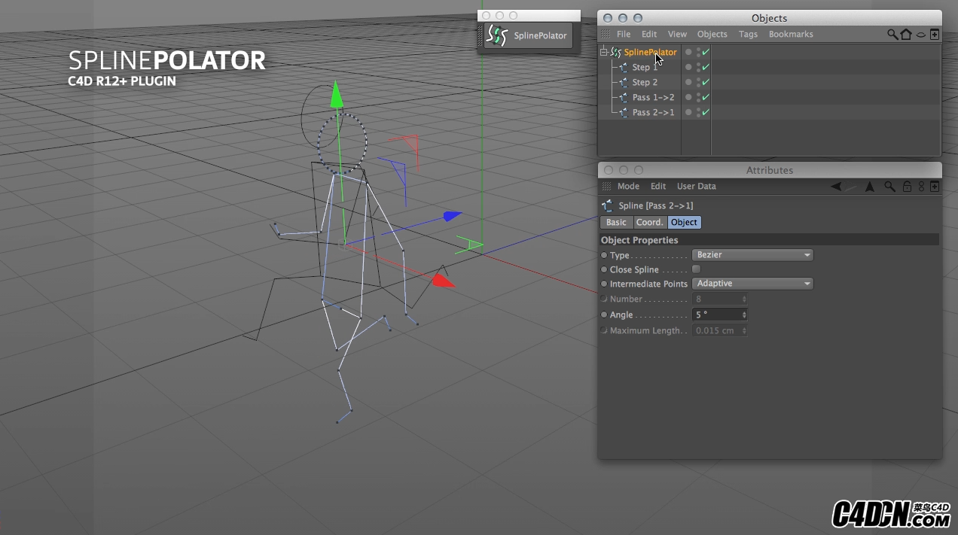Click the eye icon in the Objects panel header
The width and height of the screenshot is (958, 535).
[x=920, y=35]
